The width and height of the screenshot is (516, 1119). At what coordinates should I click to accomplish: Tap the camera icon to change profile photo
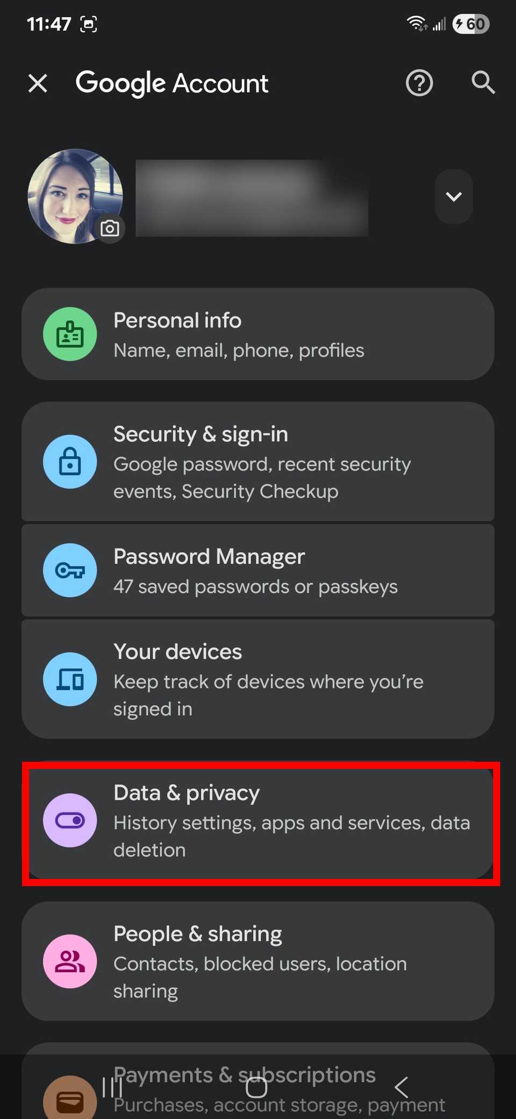[x=110, y=228]
